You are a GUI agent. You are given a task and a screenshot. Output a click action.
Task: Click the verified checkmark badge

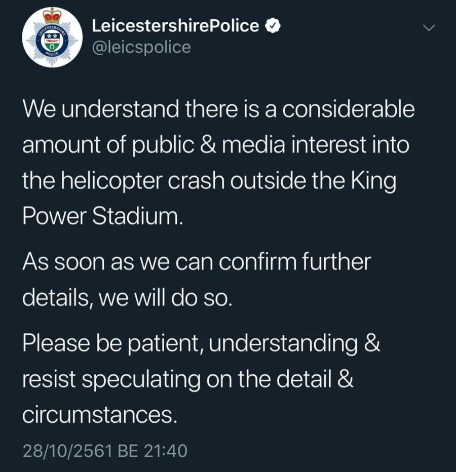tap(272, 26)
